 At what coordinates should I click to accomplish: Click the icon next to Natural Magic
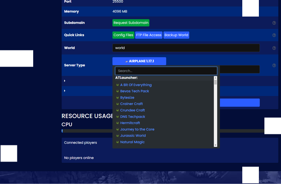click(118, 142)
